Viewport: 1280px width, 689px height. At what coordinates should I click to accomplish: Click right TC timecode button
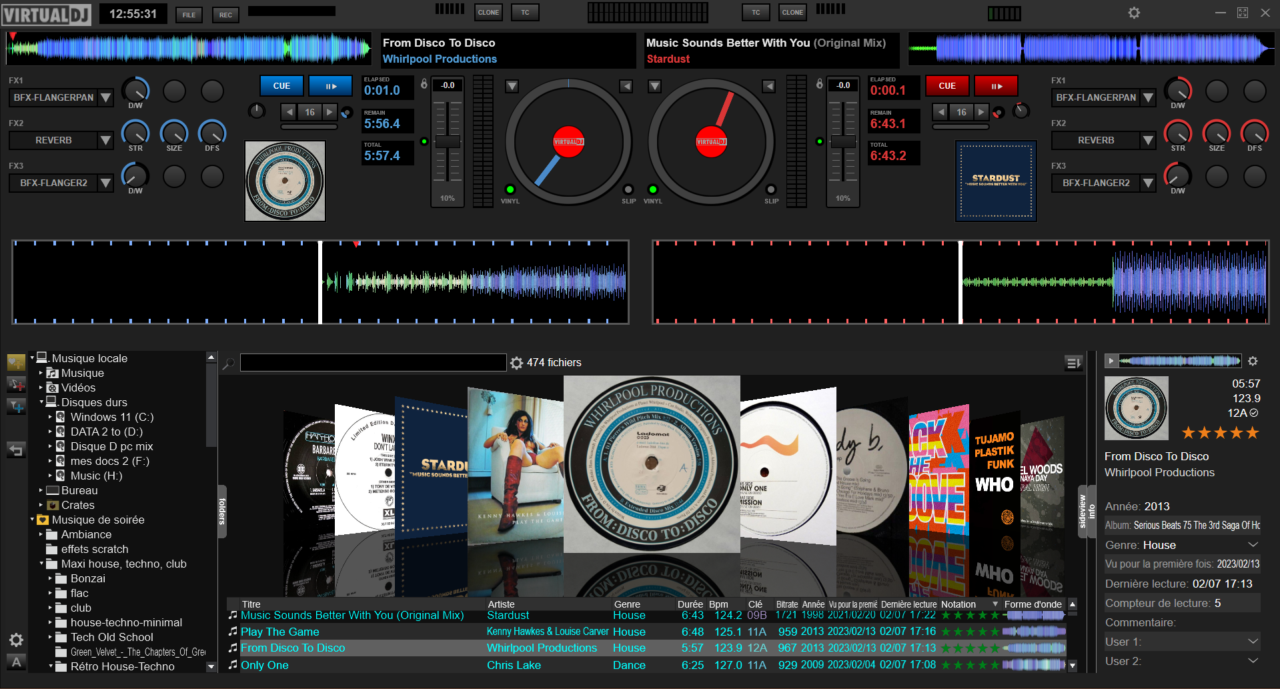[x=756, y=12]
